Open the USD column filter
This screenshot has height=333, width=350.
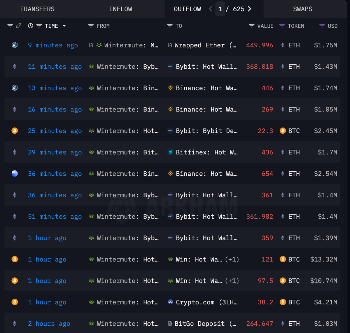[322, 26]
